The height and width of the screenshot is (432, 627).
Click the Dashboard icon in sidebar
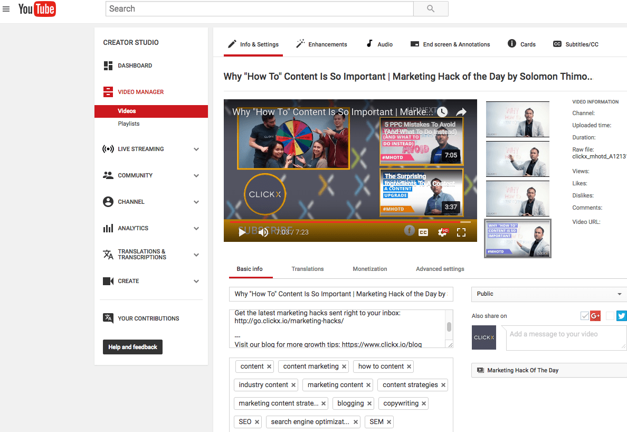[108, 65]
